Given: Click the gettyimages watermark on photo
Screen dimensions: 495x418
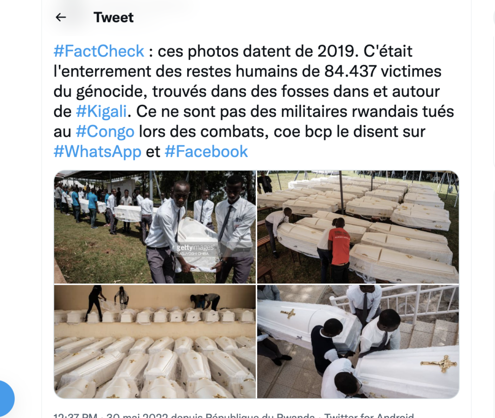Looking at the screenshot, I should tap(195, 249).
